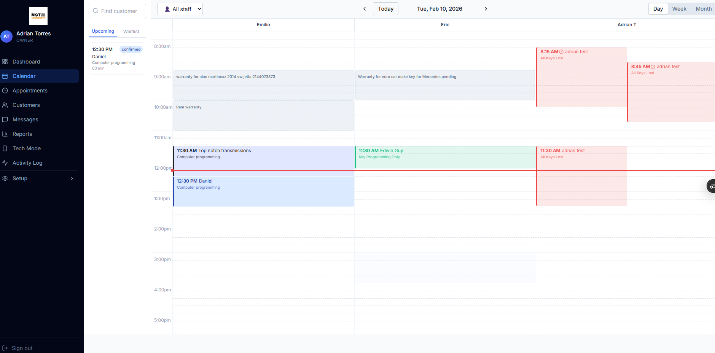715x353 pixels.
Task: Keep Day view selected
Action: tap(658, 8)
